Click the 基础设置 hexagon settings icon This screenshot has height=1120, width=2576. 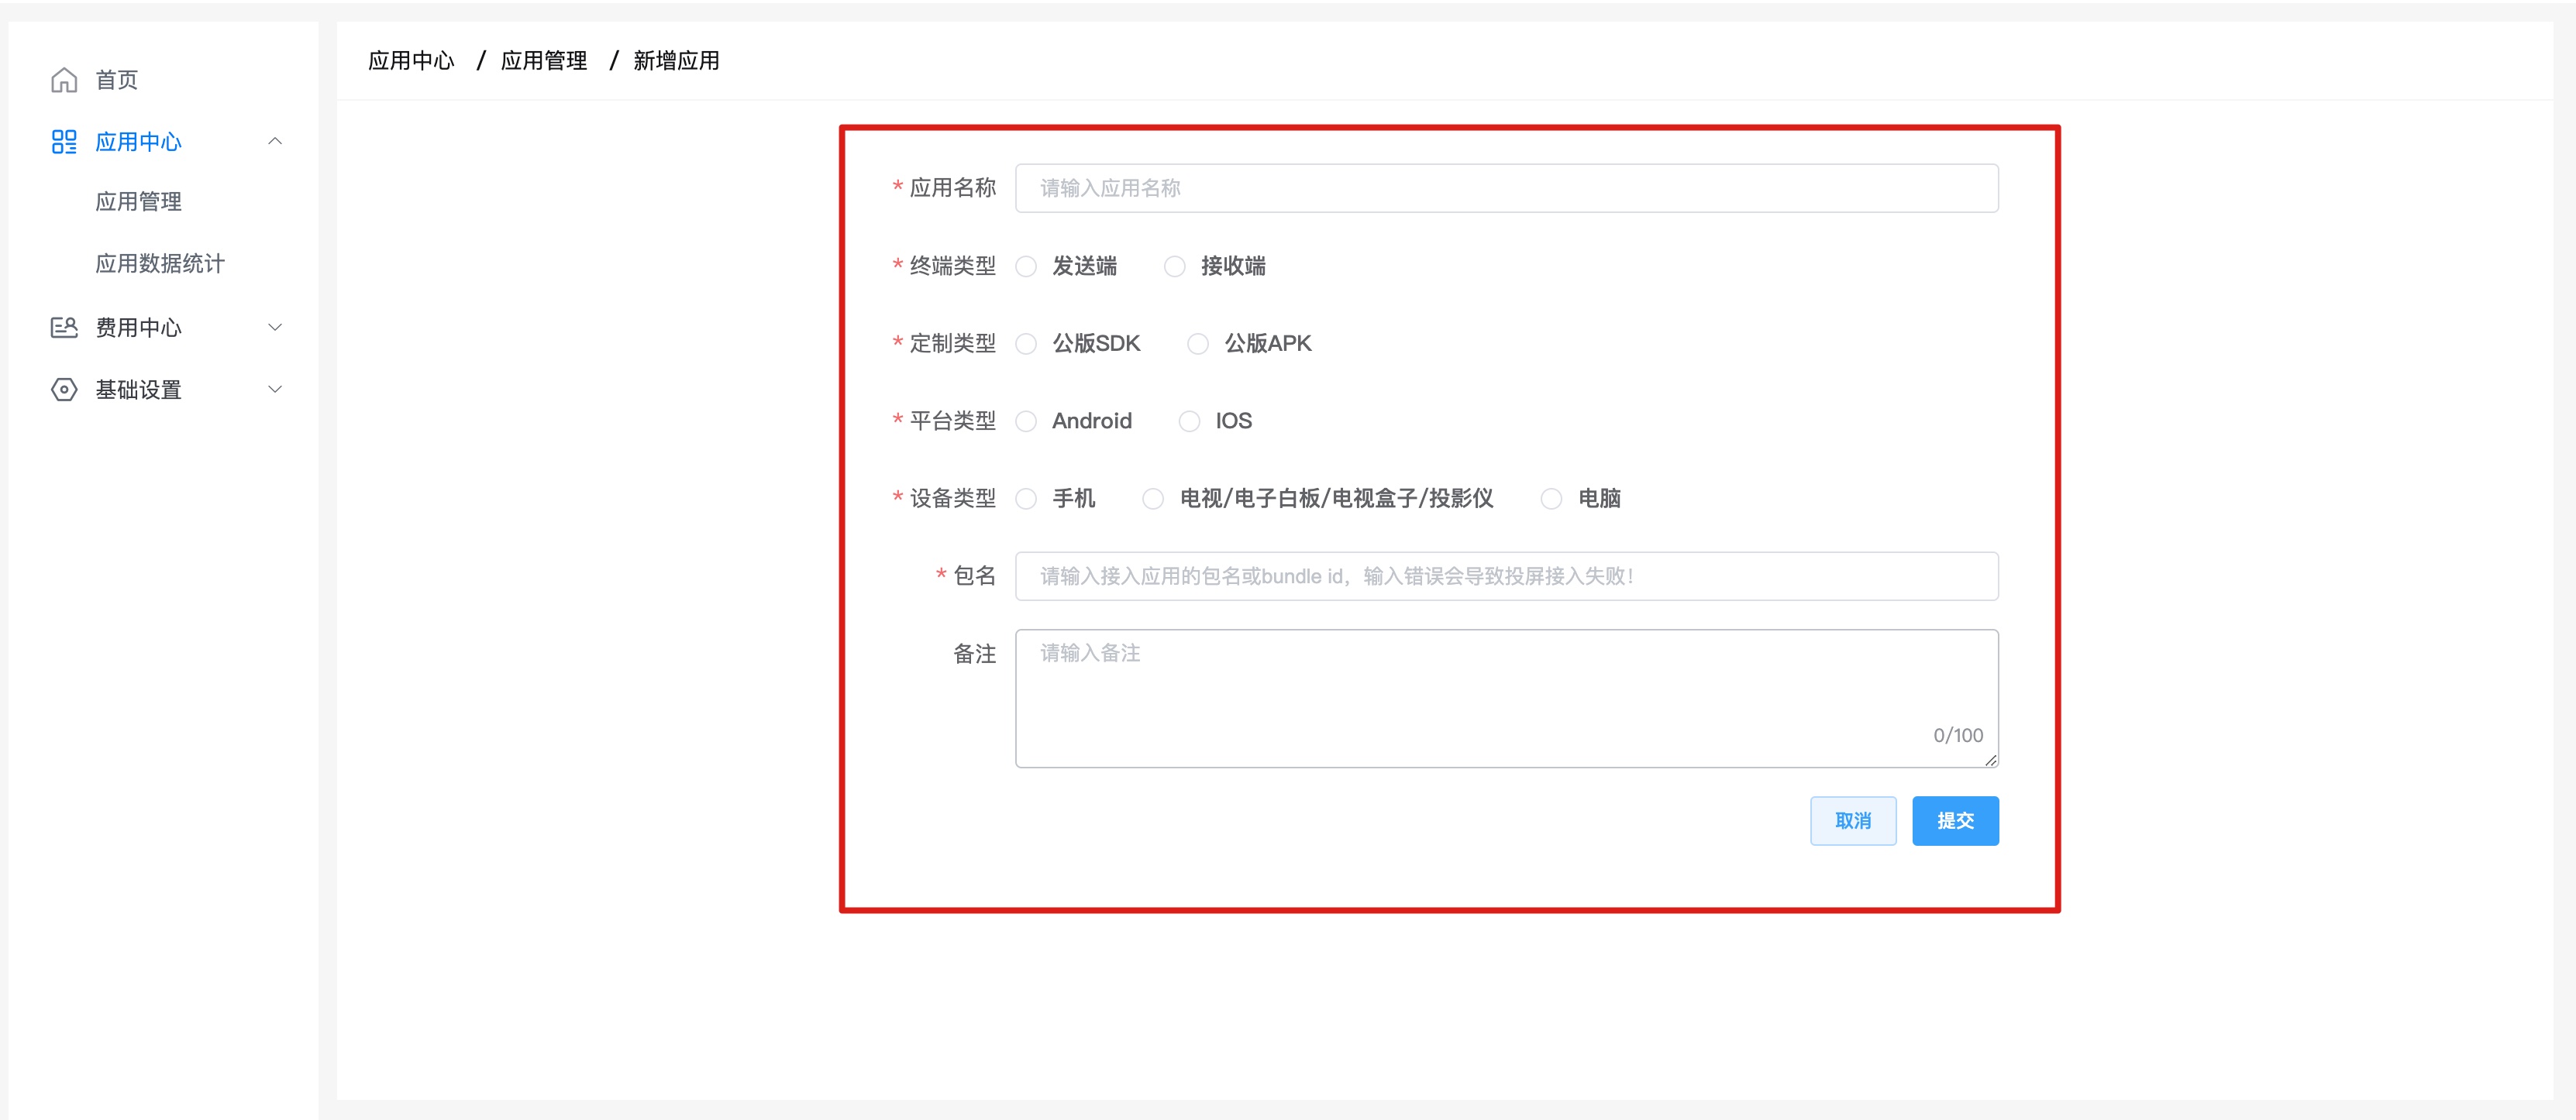tap(64, 390)
